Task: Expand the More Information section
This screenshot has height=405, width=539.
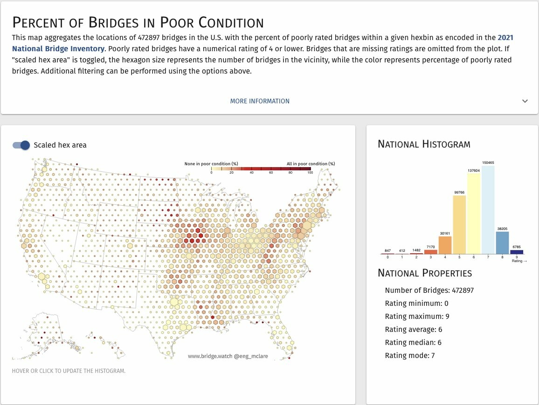Action: point(260,101)
